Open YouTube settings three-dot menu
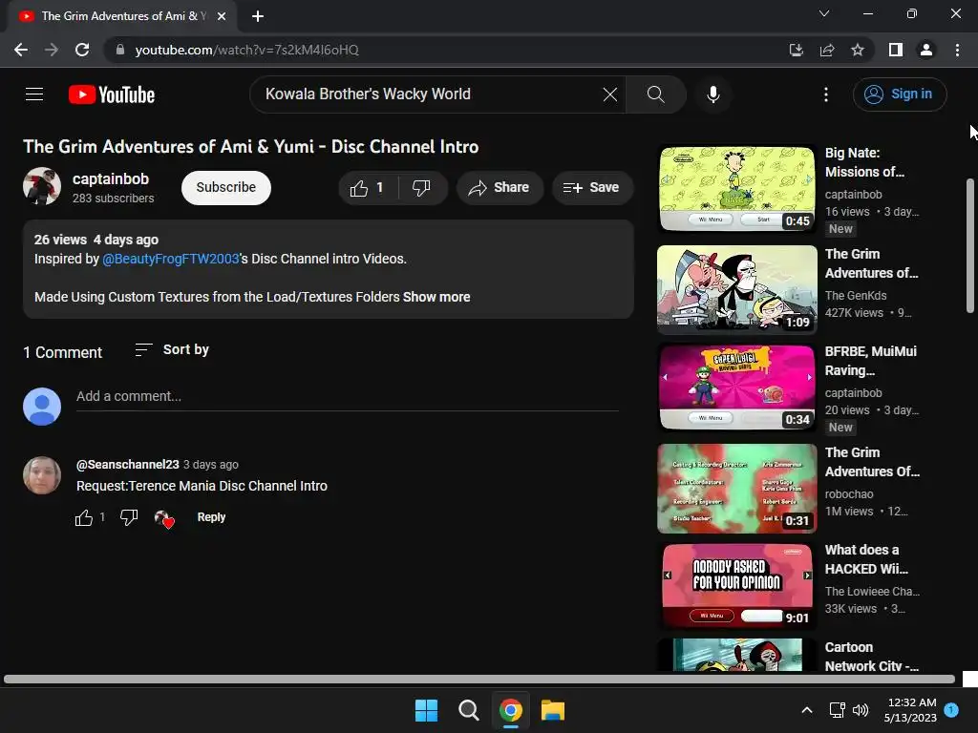The width and height of the screenshot is (978, 733). [x=826, y=94]
